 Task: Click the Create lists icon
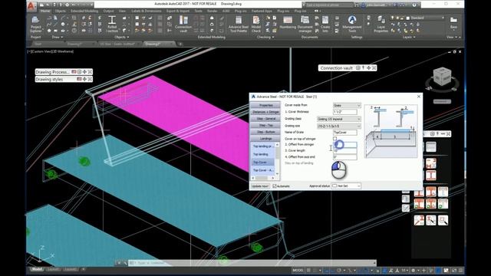pyautogui.click(x=325, y=25)
